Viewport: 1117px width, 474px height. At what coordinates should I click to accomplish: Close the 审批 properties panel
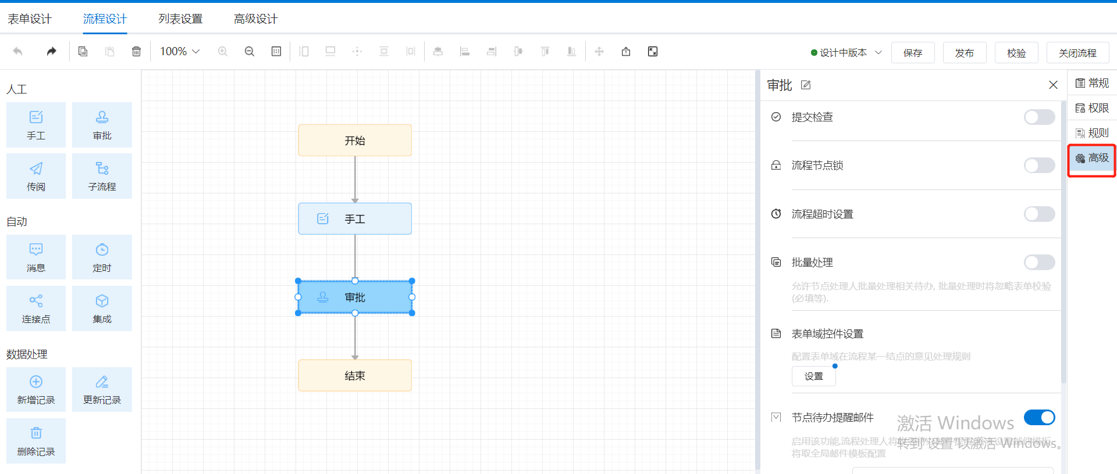coord(1053,85)
